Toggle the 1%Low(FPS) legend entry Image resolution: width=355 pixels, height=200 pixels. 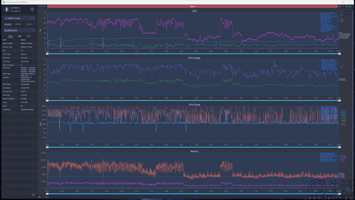[343, 38]
